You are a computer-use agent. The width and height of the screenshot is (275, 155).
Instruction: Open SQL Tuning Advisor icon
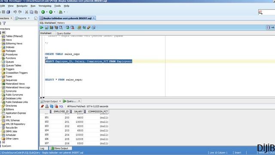(x=61, y=28)
